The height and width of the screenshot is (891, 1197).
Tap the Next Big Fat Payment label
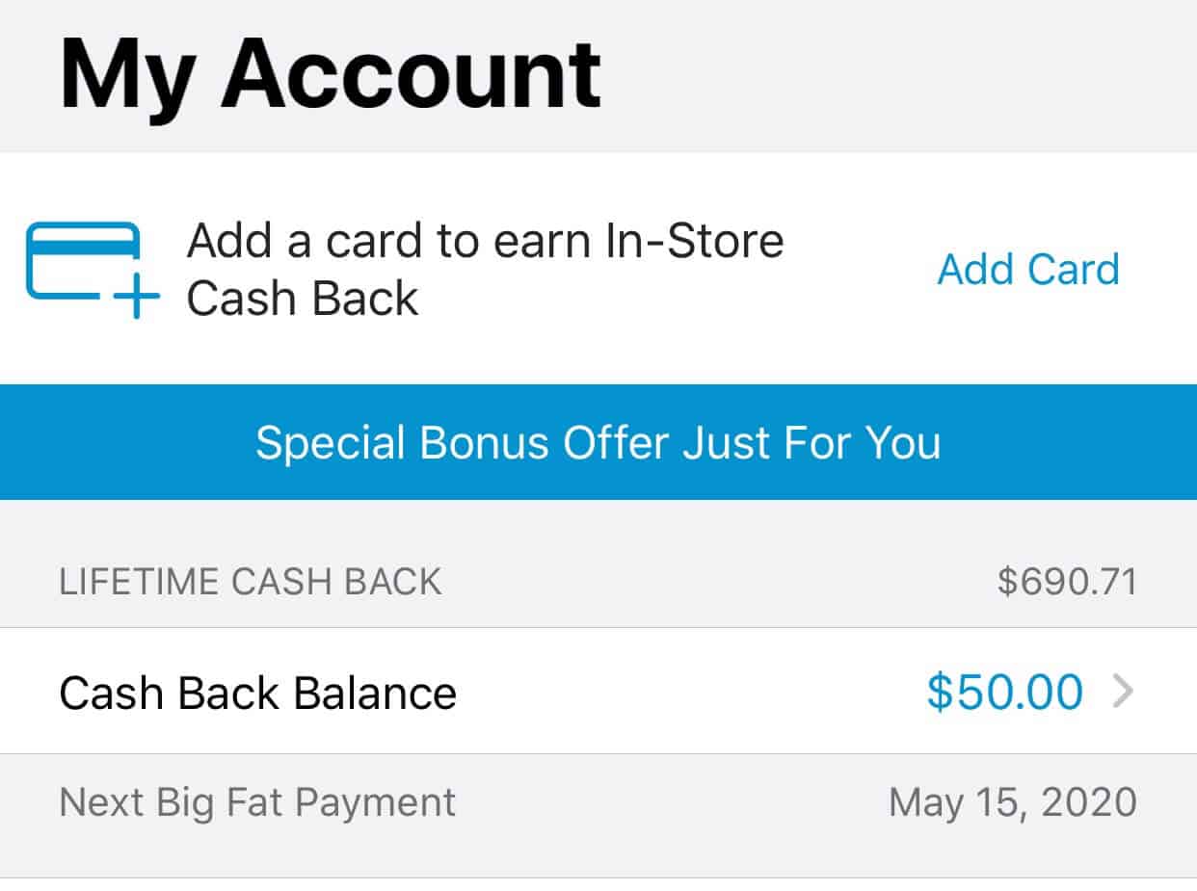coord(257,802)
